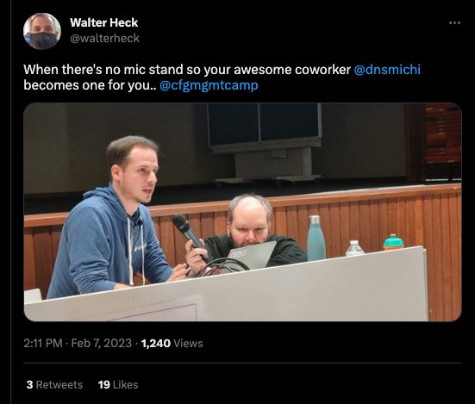Open the @cfgmgmtcamp mention
The image size is (475, 404).
209,85
